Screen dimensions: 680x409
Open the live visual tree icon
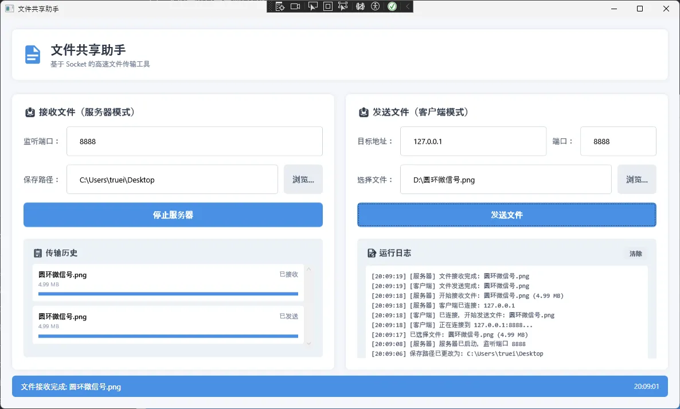point(280,6)
